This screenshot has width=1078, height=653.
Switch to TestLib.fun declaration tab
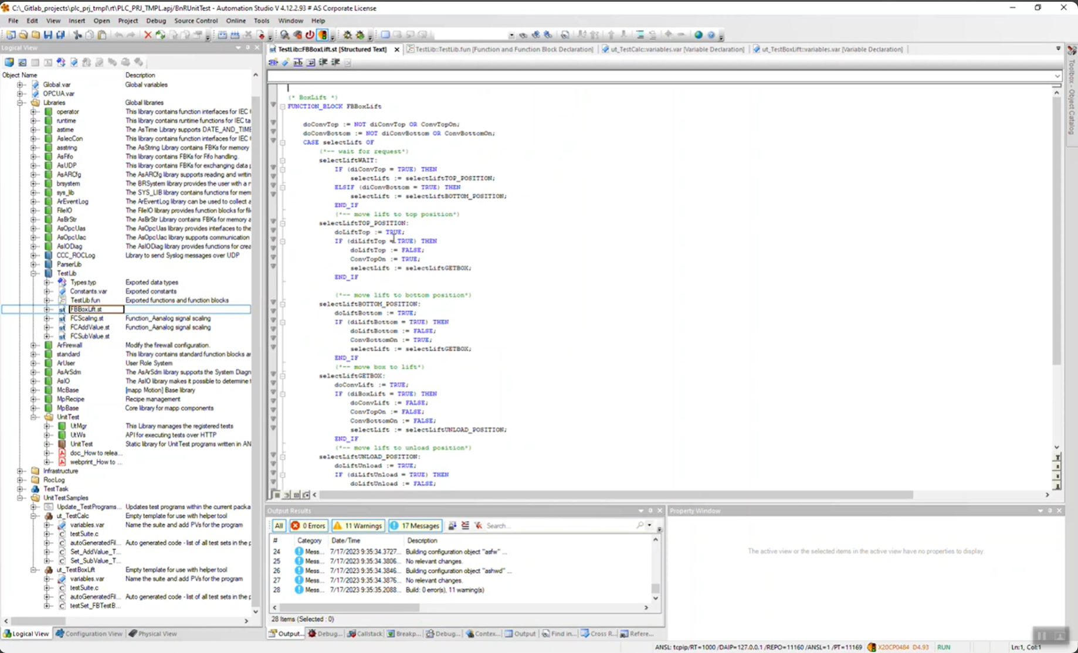[x=500, y=49]
